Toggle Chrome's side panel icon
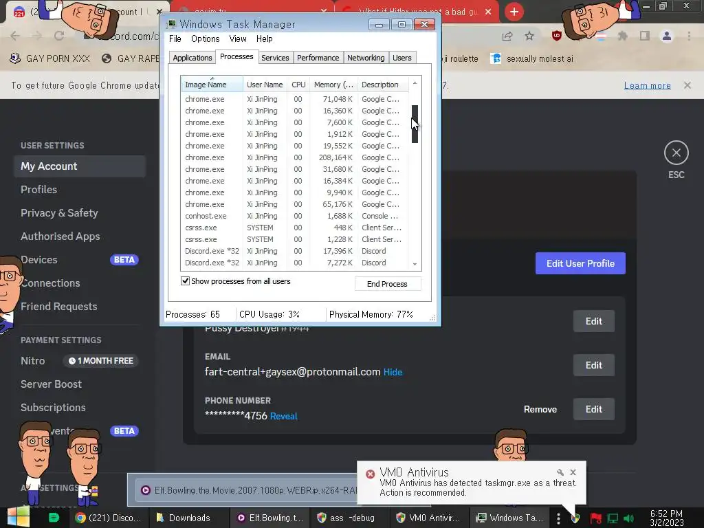 (645, 36)
